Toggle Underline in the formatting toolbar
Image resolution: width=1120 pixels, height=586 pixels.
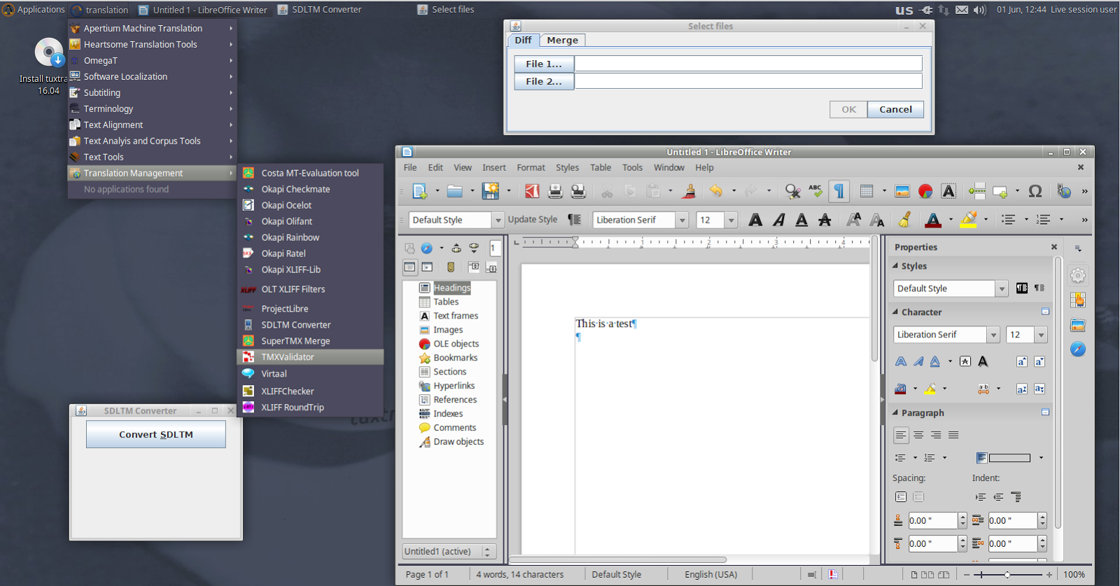click(801, 220)
